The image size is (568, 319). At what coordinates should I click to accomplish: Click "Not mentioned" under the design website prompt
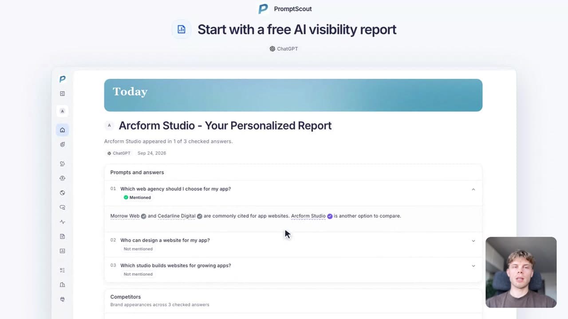[x=138, y=249]
